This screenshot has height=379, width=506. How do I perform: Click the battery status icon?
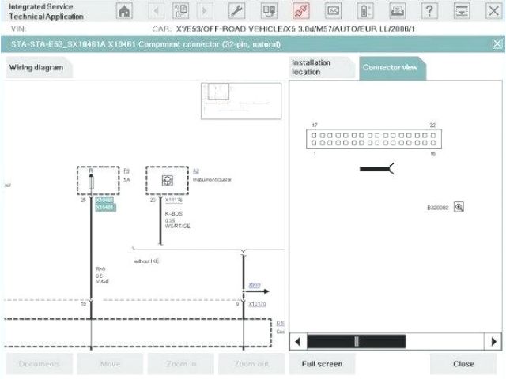pos(364,11)
